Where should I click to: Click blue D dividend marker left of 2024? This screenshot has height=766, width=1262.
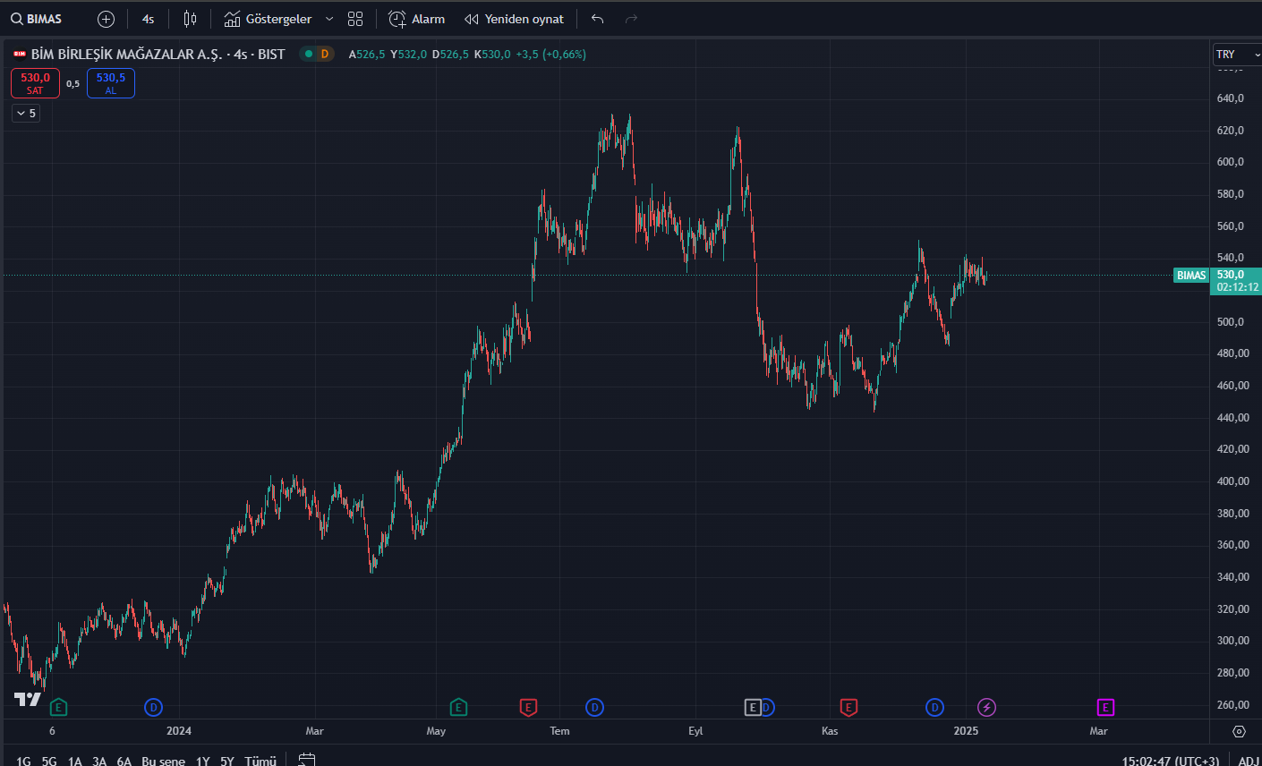coord(154,708)
